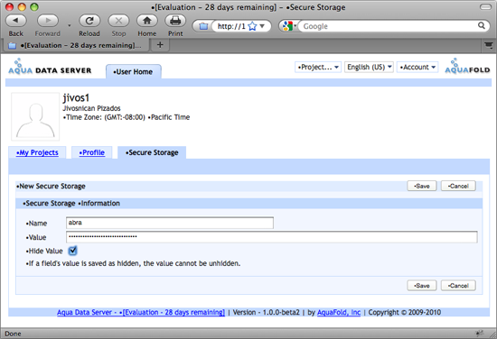
Task: Click the Print icon in toolbar
Action: click(x=175, y=21)
